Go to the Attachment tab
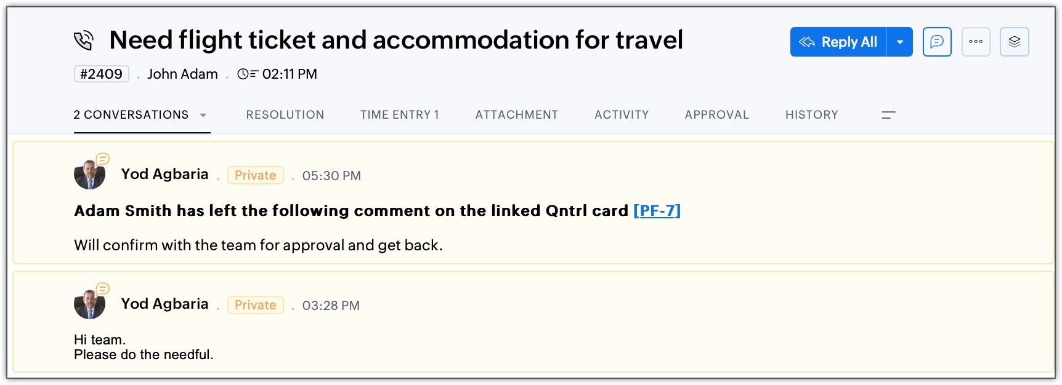The image size is (1062, 385). (517, 115)
